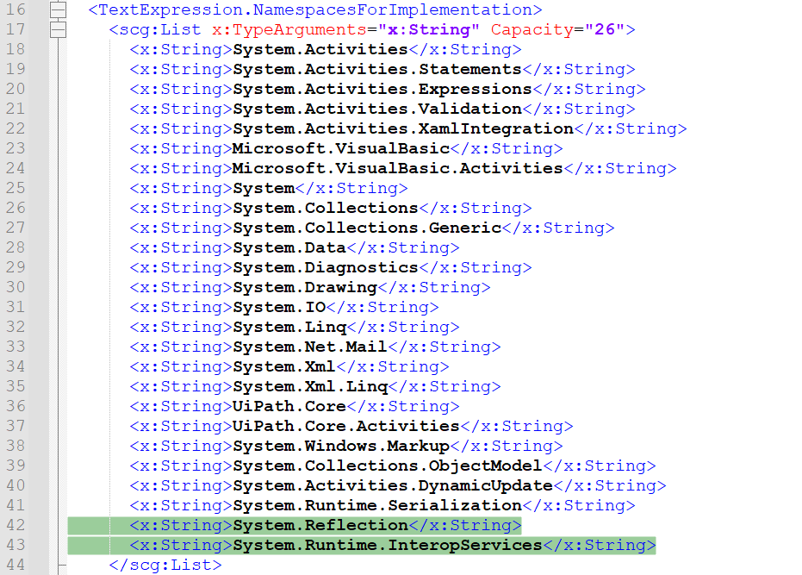Click highlighted System.Reflection text
This screenshot has height=575, width=802.
tap(320, 525)
